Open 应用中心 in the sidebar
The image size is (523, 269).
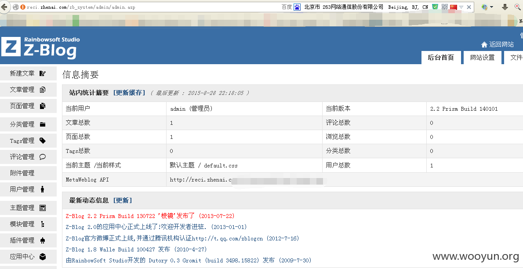pos(29,257)
